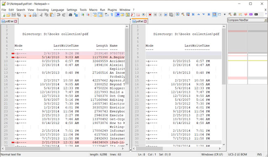268x157 pixels.
Task: Toggle INS insert mode in status bar
Action: click(259, 155)
